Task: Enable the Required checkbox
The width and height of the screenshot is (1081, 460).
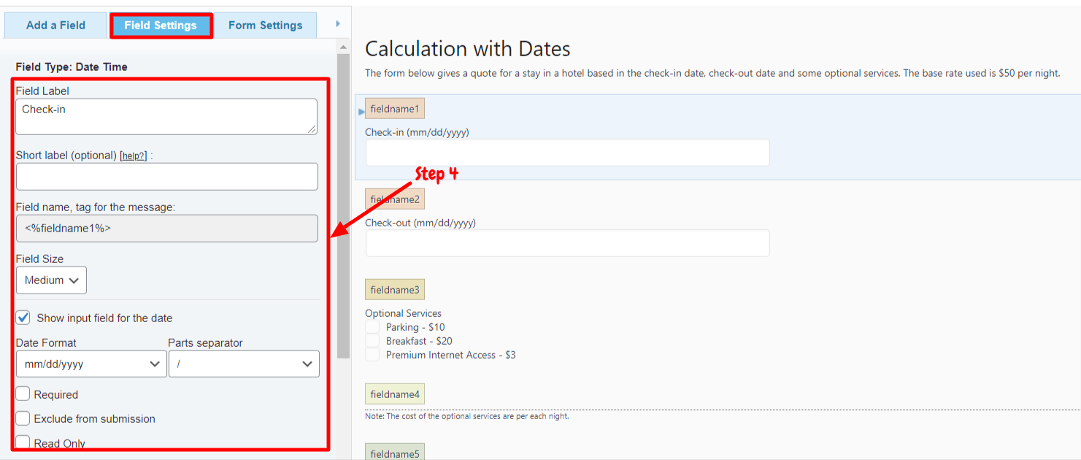Action: (23, 394)
